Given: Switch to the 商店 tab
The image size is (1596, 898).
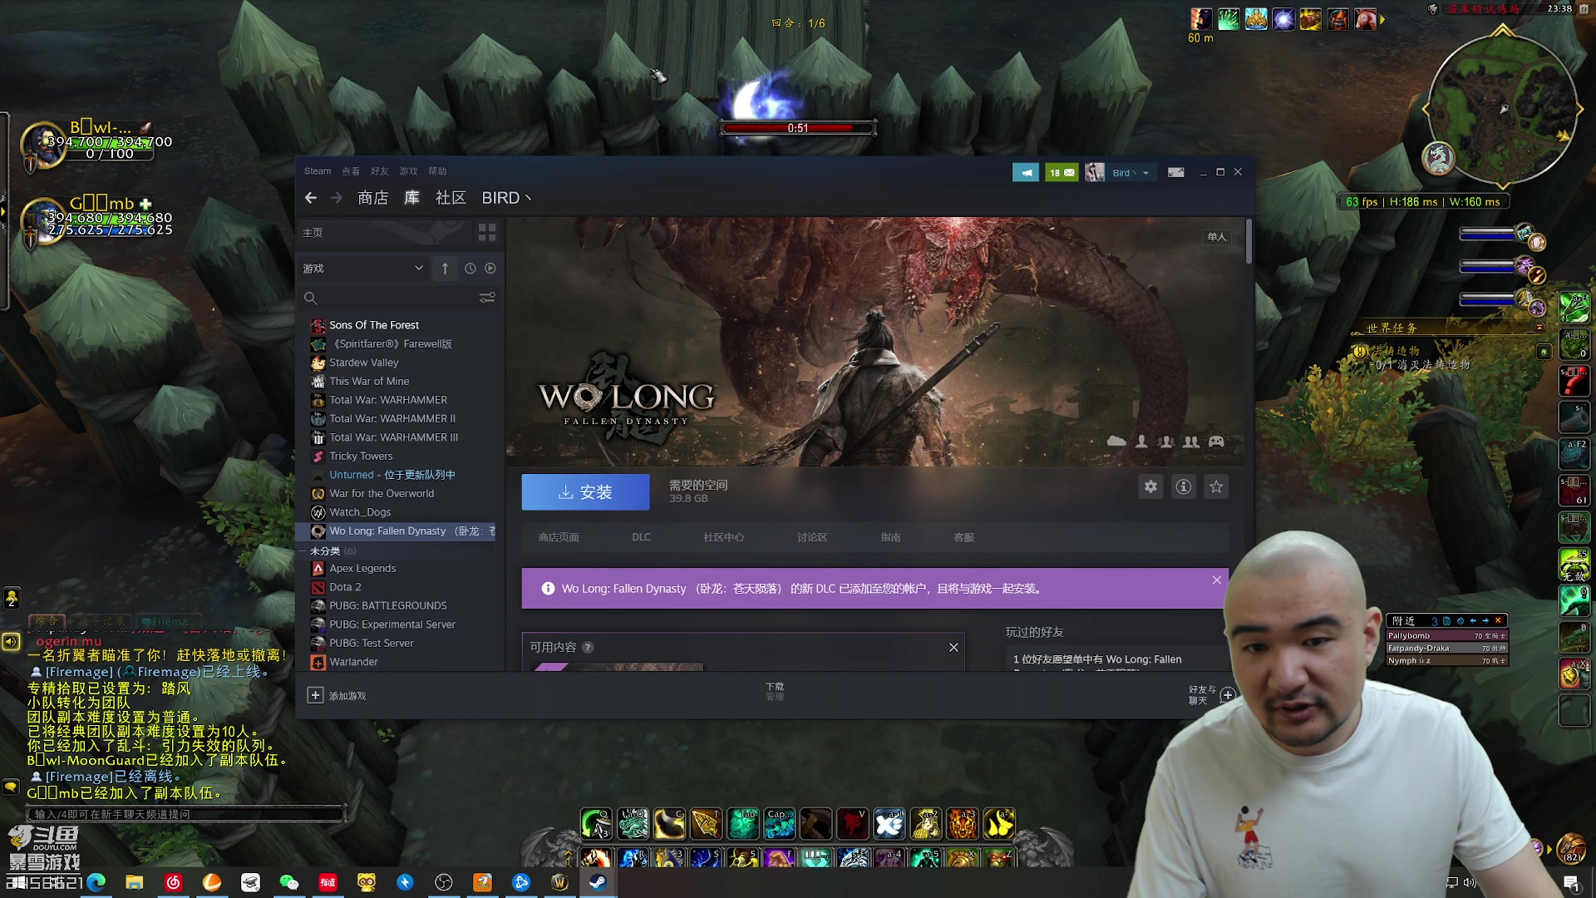Looking at the screenshot, I should tap(373, 198).
